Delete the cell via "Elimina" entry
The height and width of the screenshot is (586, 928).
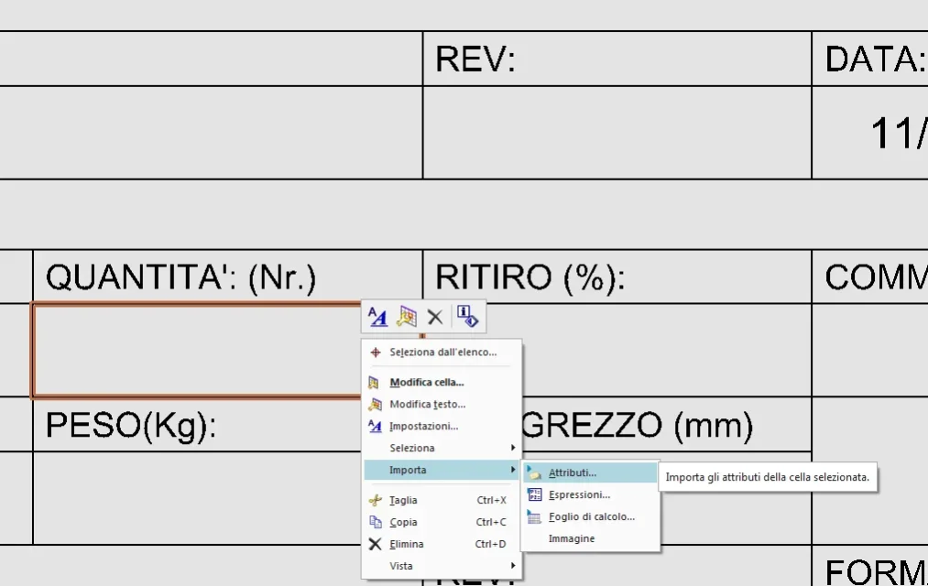pyautogui.click(x=442, y=544)
